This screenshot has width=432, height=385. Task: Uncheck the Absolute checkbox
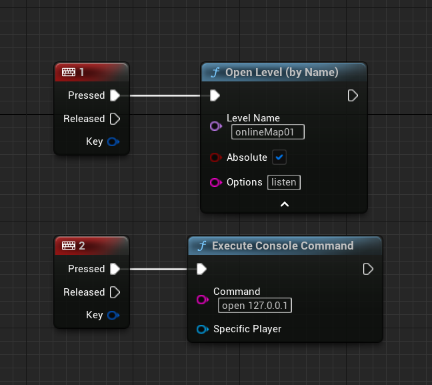(x=280, y=157)
